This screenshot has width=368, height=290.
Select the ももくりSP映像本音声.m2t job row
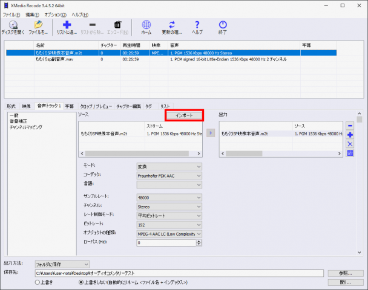pyautogui.click(x=171, y=53)
